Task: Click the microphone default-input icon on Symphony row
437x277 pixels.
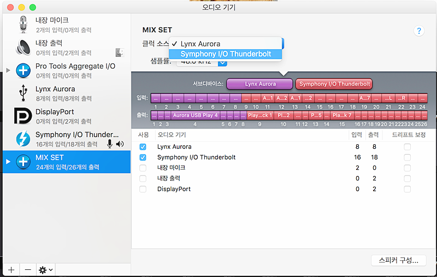Action: point(110,144)
